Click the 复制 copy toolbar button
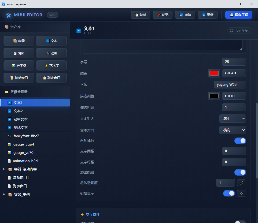 click(141, 15)
